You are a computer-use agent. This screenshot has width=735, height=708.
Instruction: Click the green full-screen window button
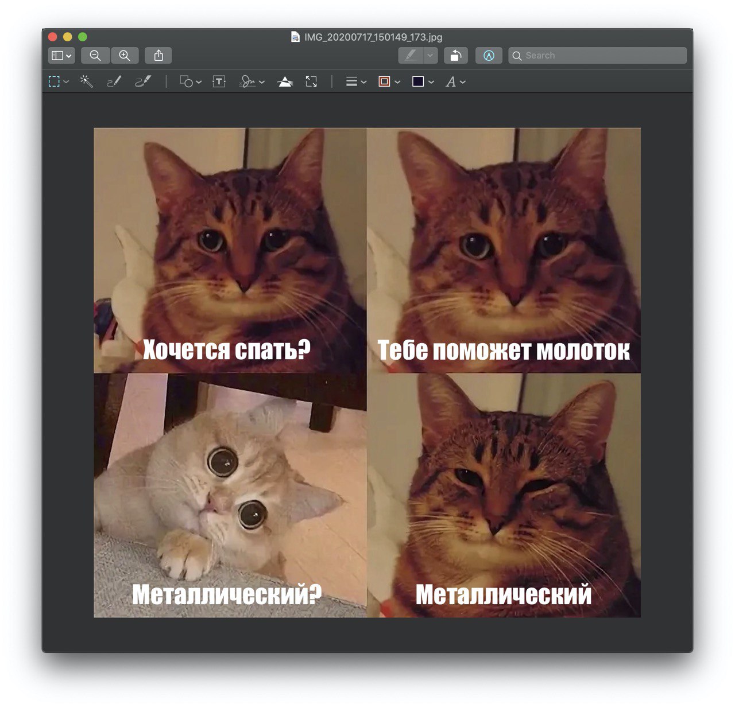[83, 37]
